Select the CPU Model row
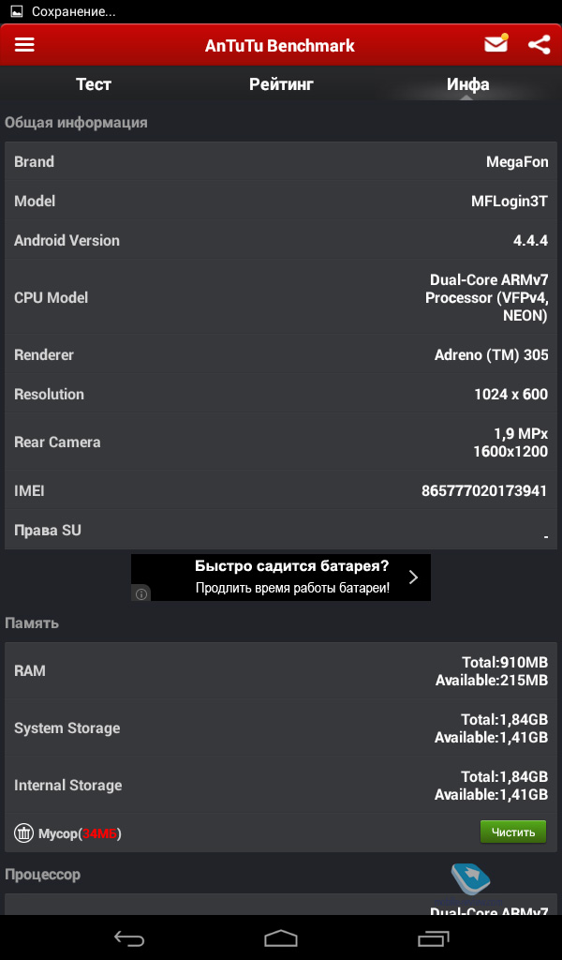Screen dimensions: 562x960 281,298
